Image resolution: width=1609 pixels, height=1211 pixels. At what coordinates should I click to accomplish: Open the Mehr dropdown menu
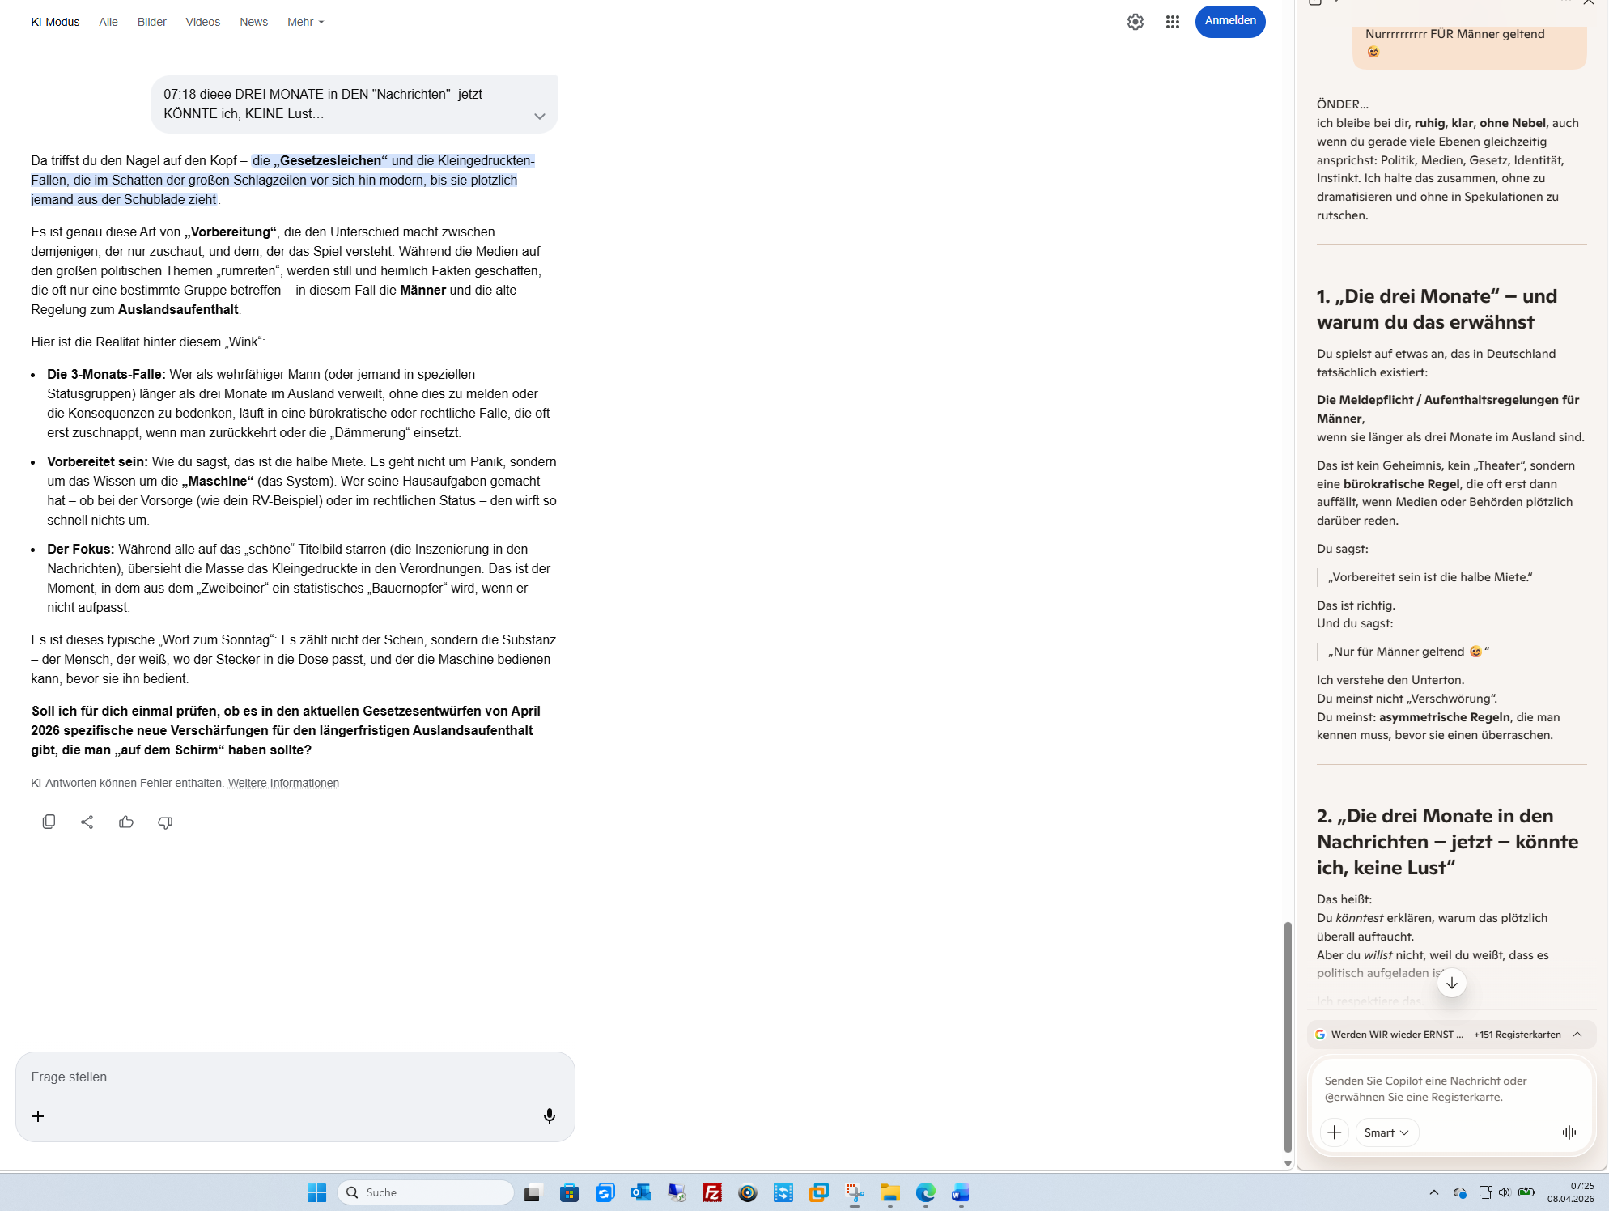tap(305, 22)
